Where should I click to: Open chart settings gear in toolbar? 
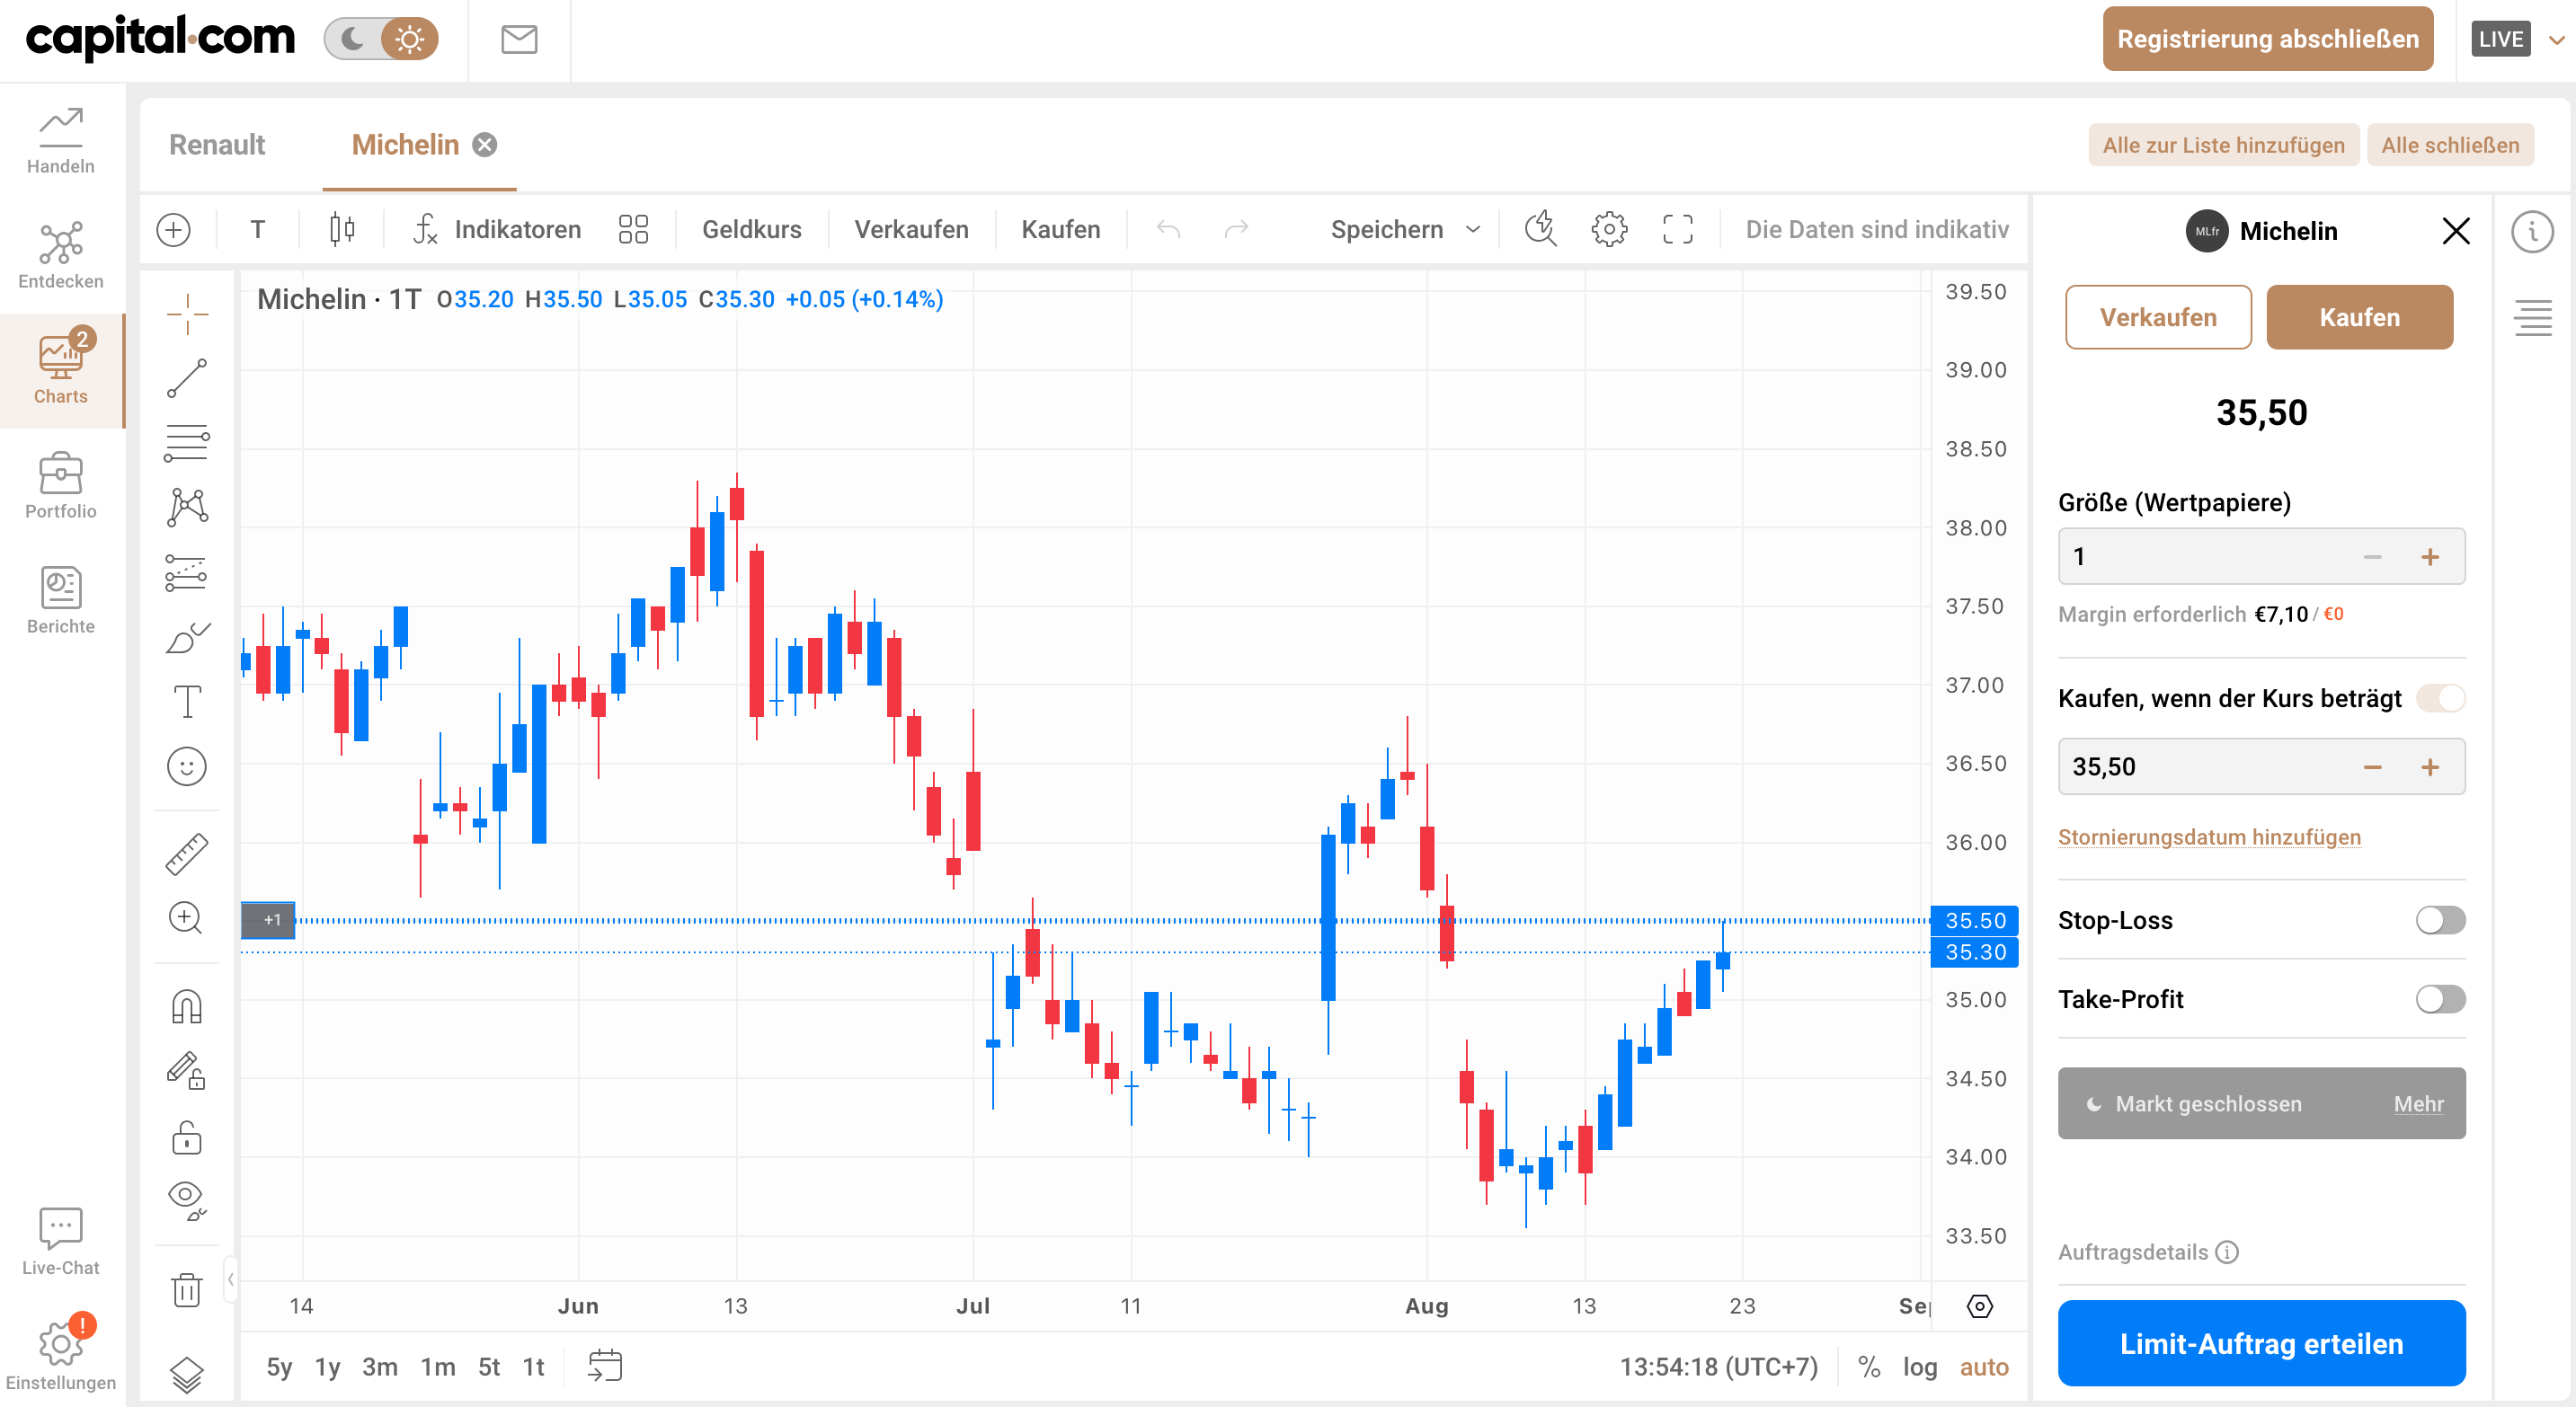(1609, 229)
